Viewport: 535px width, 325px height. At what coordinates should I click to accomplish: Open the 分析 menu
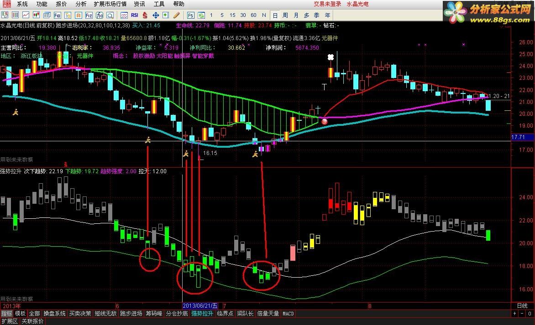(81, 4)
